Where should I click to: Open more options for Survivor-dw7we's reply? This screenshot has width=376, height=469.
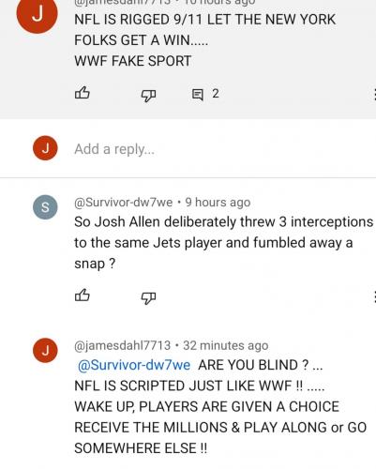pyautogui.click(x=374, y=297)
